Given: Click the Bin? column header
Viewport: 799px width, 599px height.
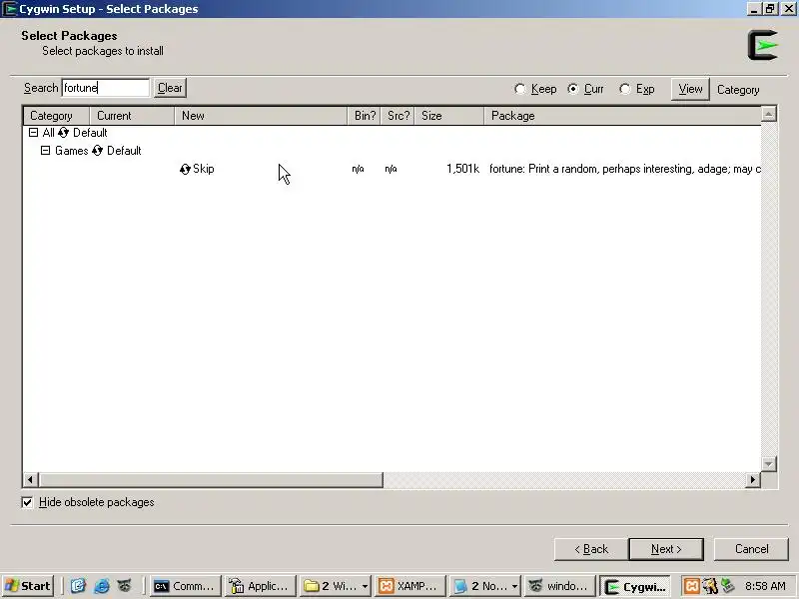Looking at the screenshot, I should coord(365,116).
